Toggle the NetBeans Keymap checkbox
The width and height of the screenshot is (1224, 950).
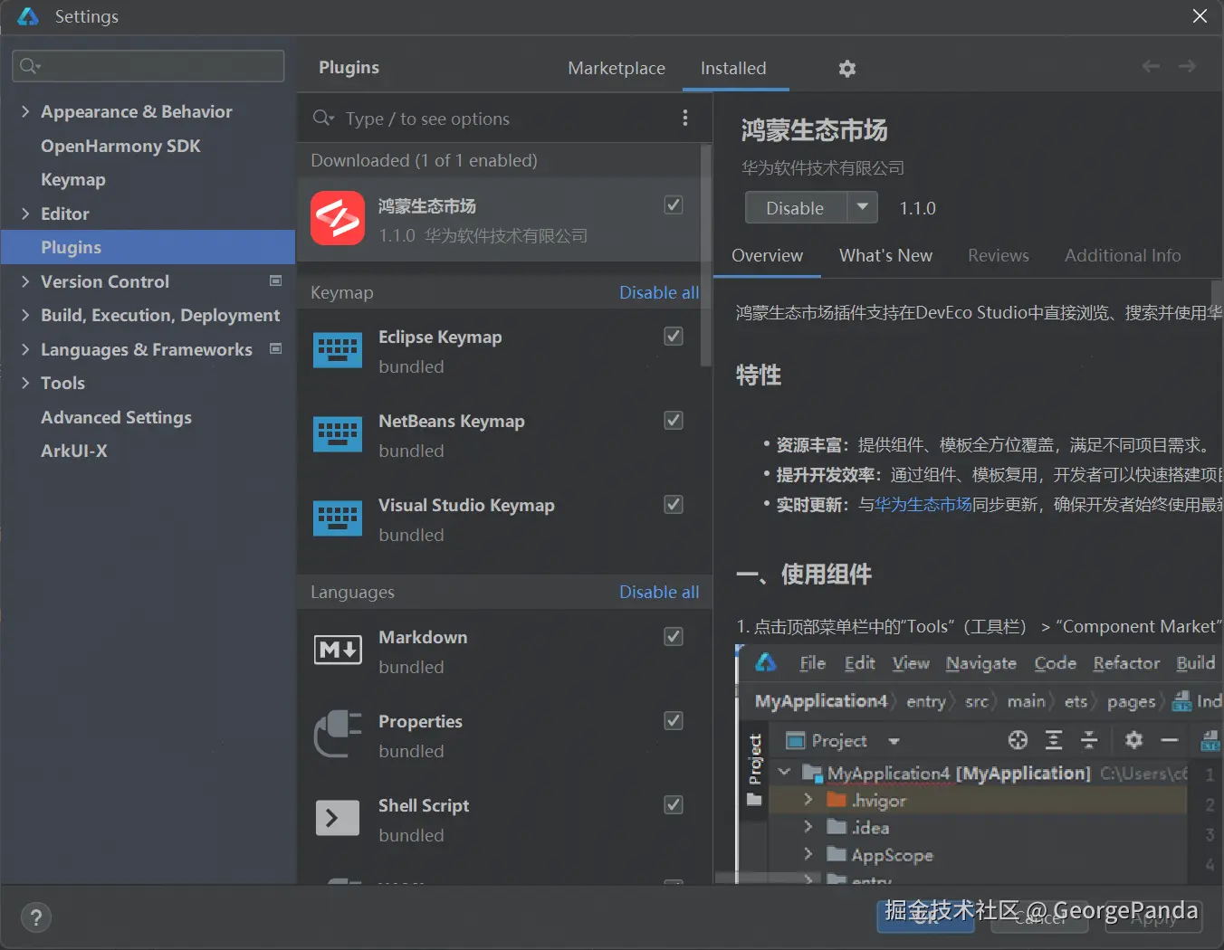click(x=674, y=420)
